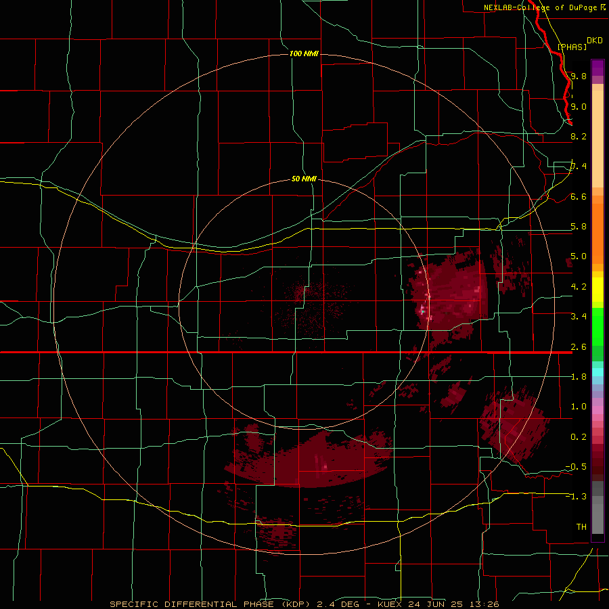Click the 8.2 color scale value
Viewport: 609px width, 609px height.
pos(579,136)
